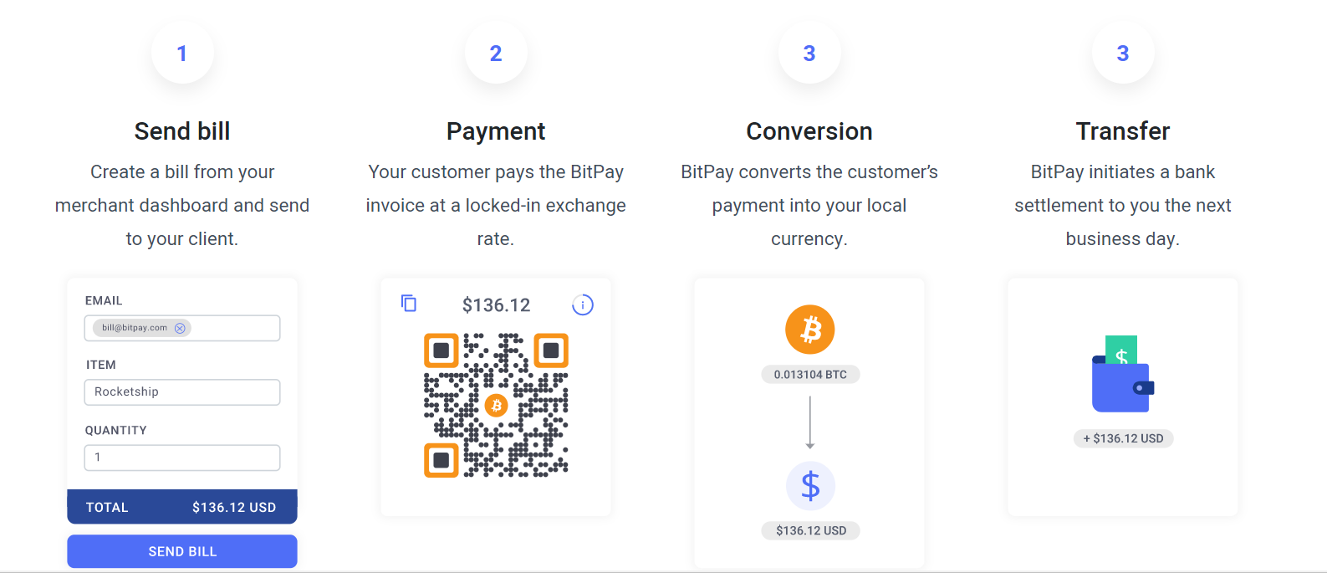Click the blue dollar sign circle icon

pyautogui.click(x=810, y=486)
